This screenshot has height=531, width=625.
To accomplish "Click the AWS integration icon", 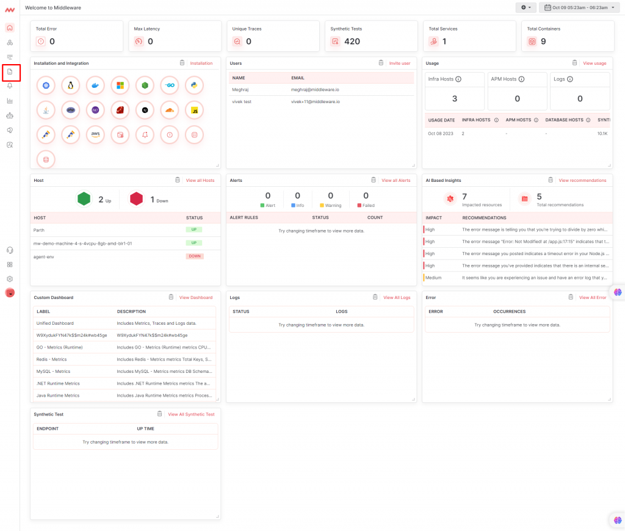I will pos(95,135).
